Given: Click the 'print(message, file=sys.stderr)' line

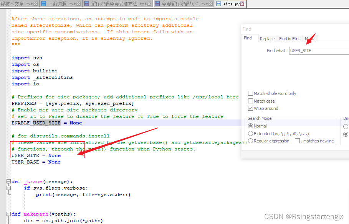Looking at the screenshot, I should [83, 195].
